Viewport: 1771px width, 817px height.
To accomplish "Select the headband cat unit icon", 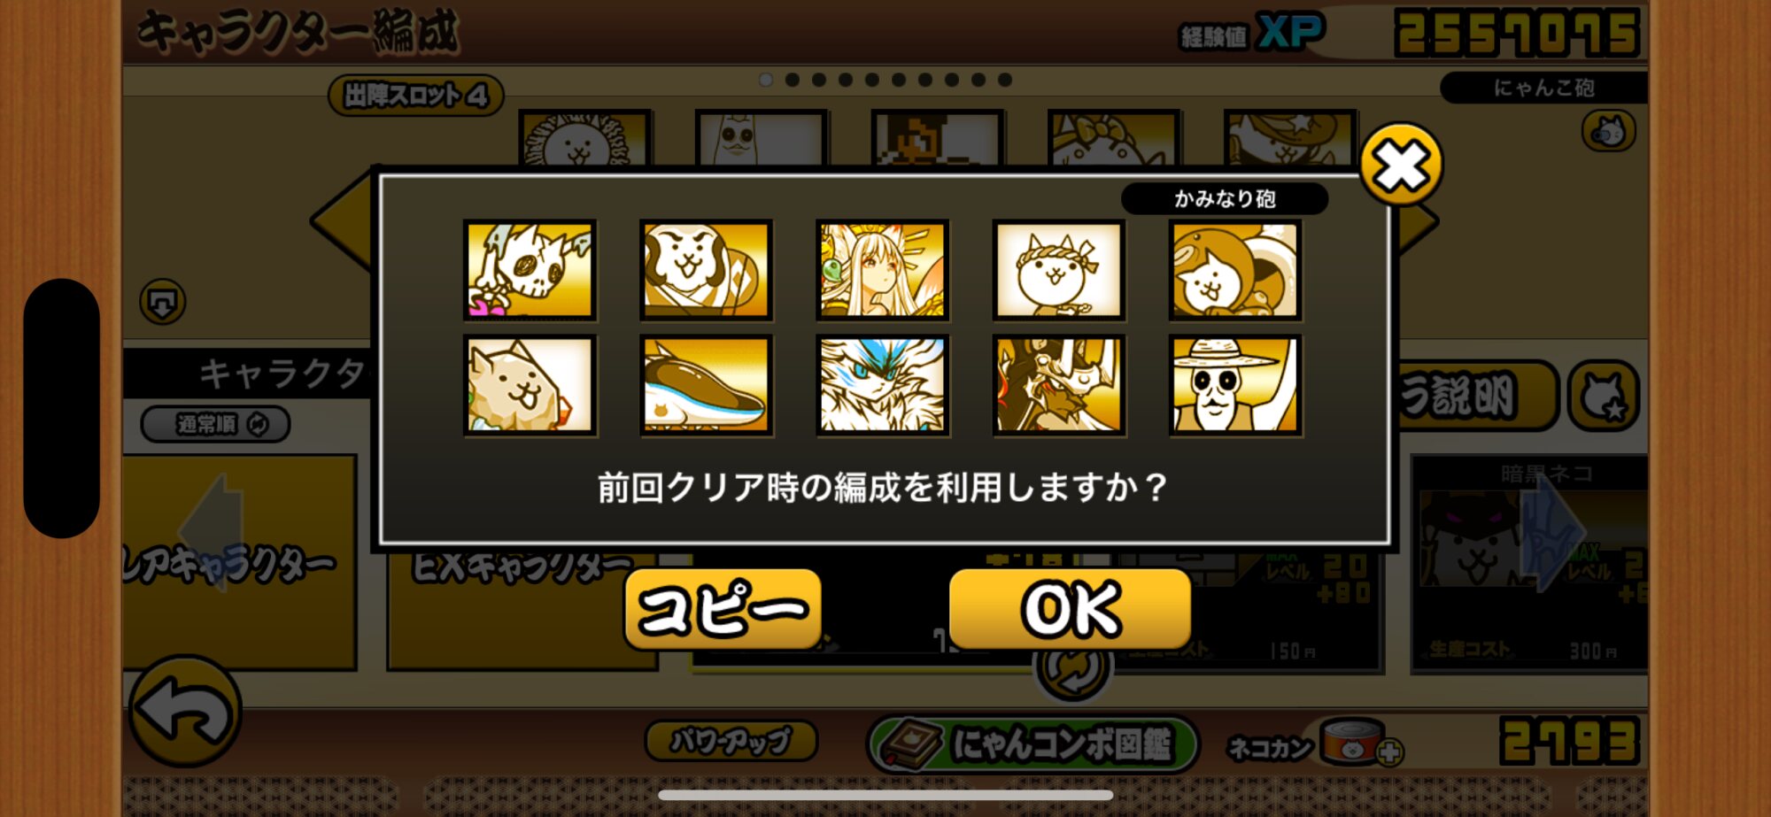I will [1059, 270].
